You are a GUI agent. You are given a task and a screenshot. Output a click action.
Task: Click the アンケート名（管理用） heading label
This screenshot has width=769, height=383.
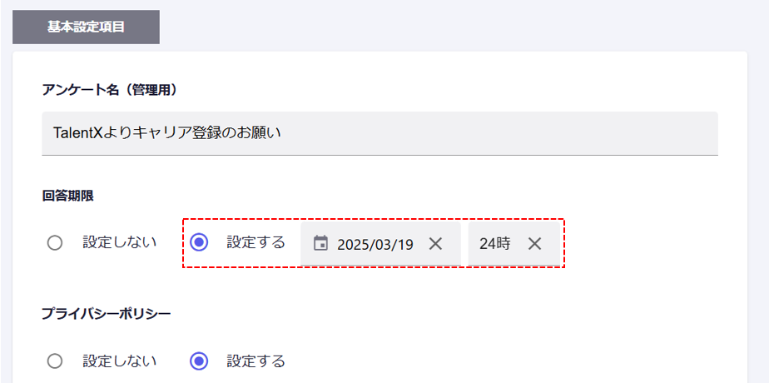[109, 90]
